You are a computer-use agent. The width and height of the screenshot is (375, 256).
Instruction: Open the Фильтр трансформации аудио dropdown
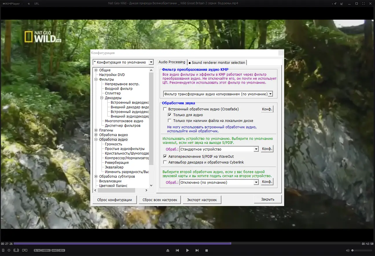270,94
